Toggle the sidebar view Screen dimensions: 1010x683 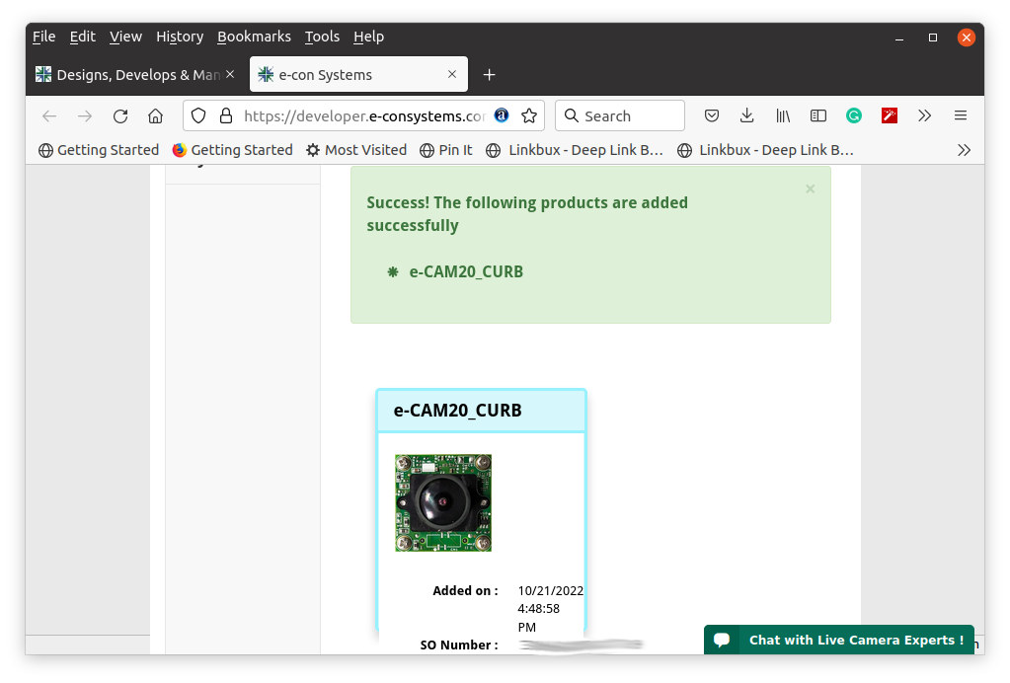pyautogui.click(x=818, y=115)
